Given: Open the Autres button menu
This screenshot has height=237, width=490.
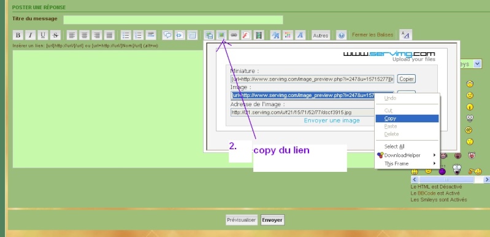Looking at the screenshot, I should pos(321,35).
